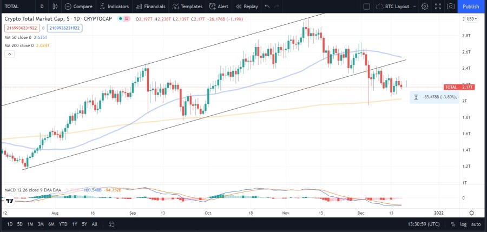The height and width of the screenshot is (232, 487).
Task: Open the TOTAL symbol search field
Action: 11,6
